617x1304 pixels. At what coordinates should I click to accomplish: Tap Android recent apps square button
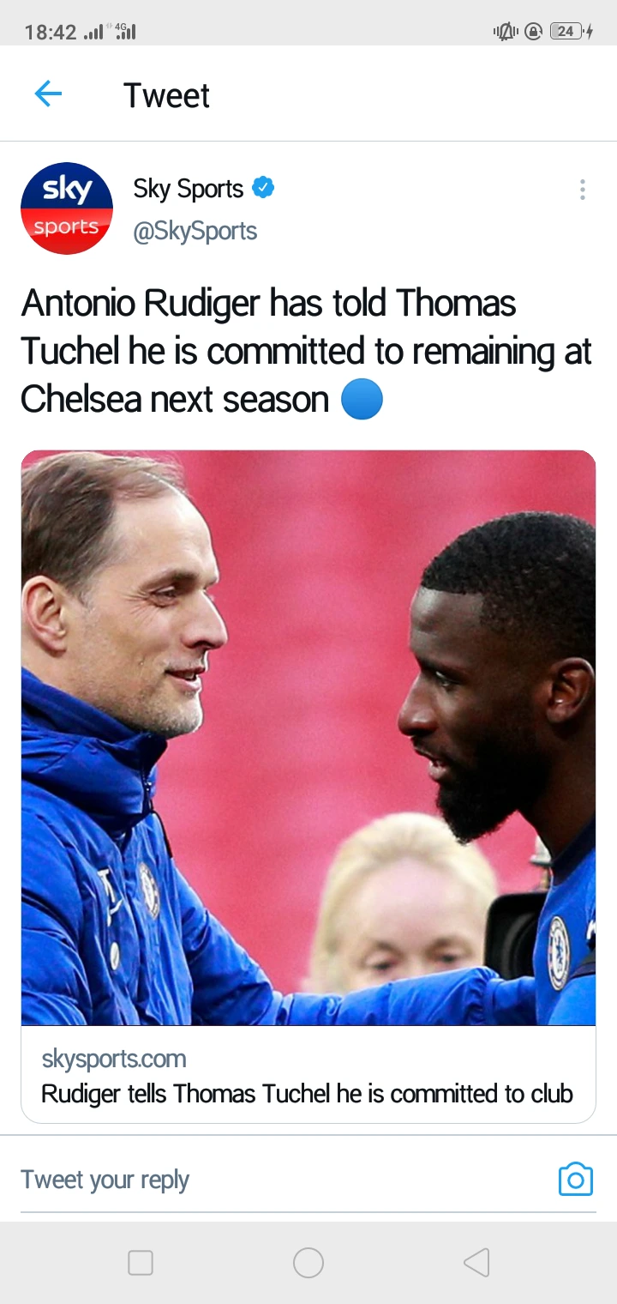[141, 1263]
